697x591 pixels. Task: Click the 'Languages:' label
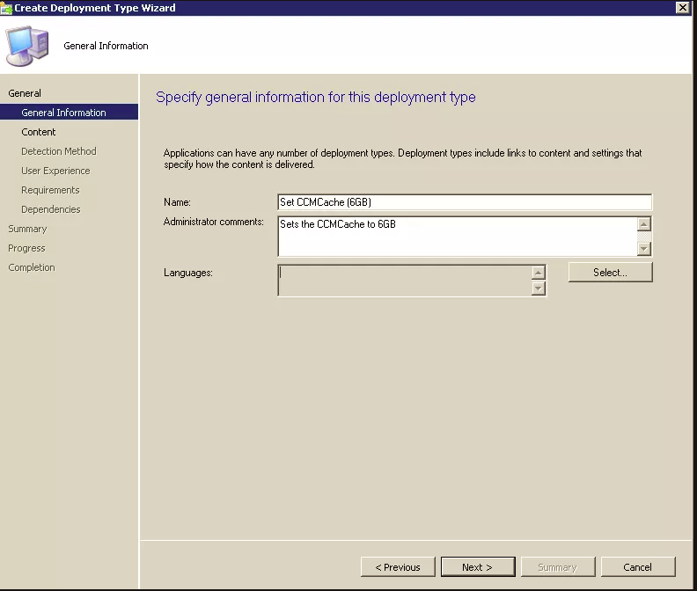[x=188, y=273]
